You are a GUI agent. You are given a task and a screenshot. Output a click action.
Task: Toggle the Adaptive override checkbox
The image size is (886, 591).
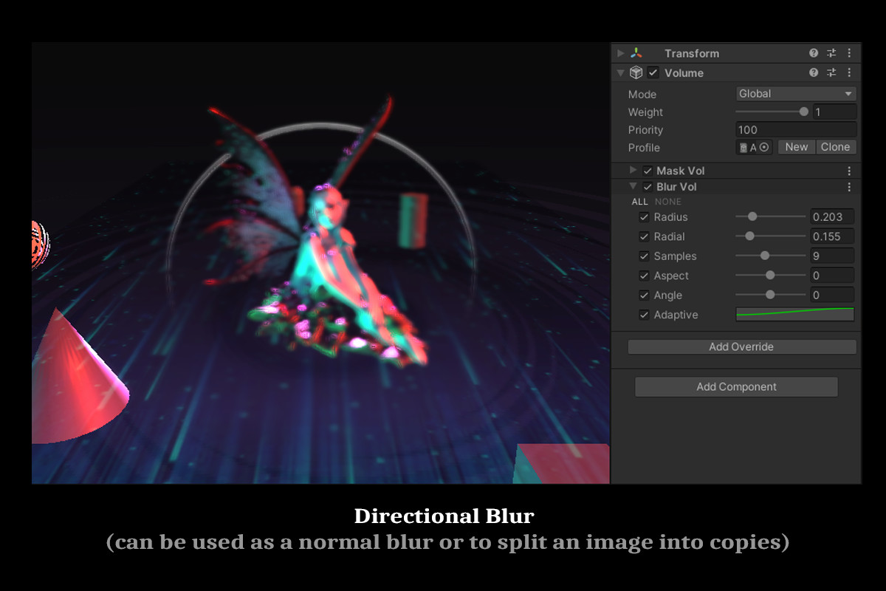click(x=645, y=315)
